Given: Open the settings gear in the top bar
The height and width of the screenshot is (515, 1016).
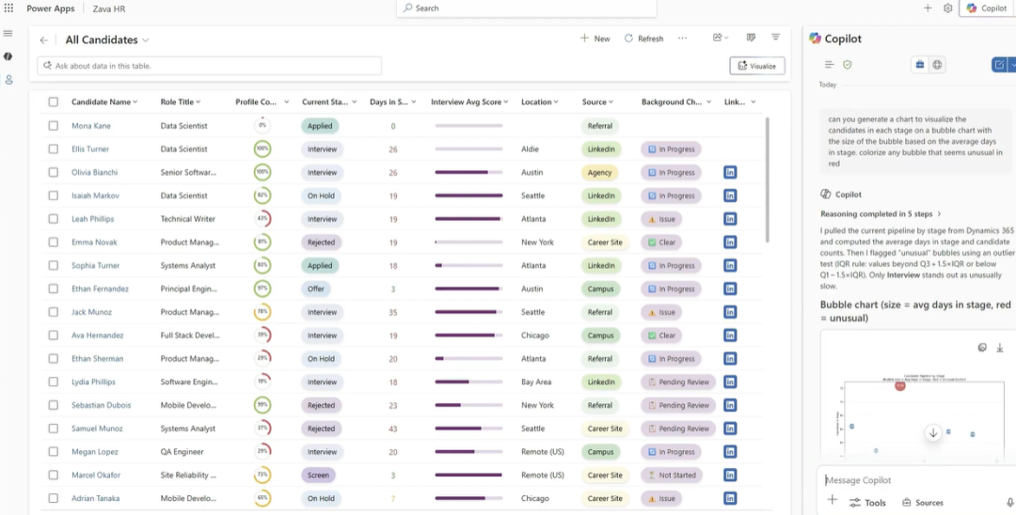Looking at the screenshot, I should [x=948, y=8].
